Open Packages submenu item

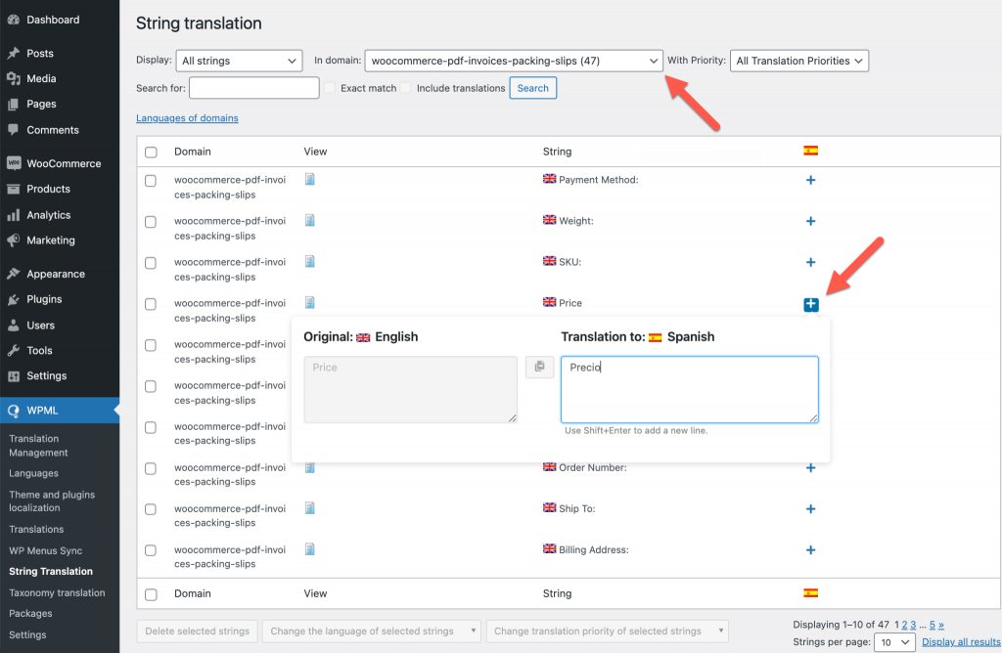pos(30,614)
